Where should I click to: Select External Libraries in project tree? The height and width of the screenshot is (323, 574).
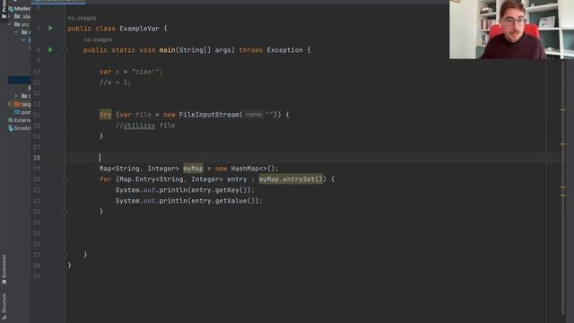pos(20,120)
